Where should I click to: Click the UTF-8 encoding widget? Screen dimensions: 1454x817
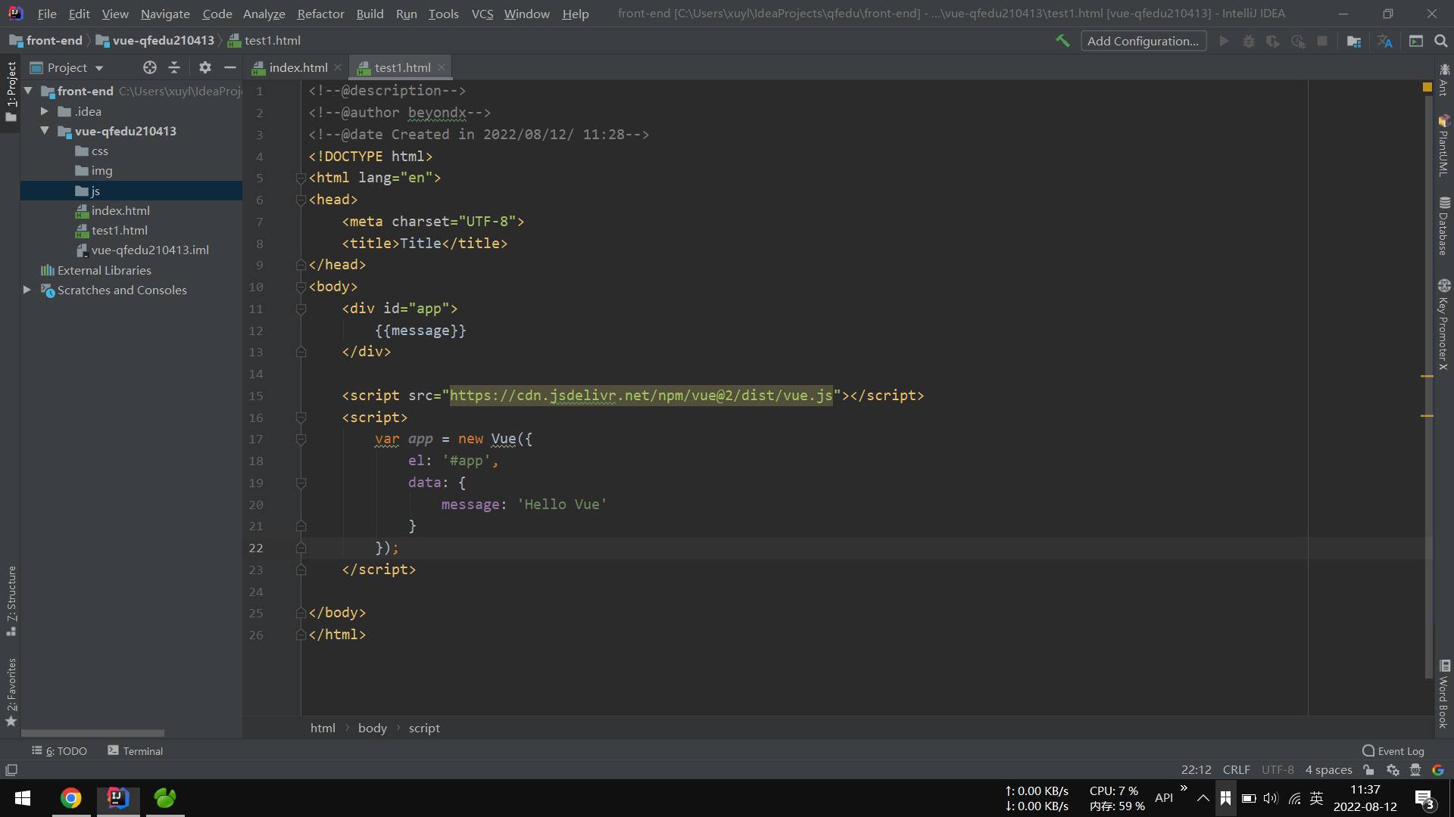tap(1278, 770)
